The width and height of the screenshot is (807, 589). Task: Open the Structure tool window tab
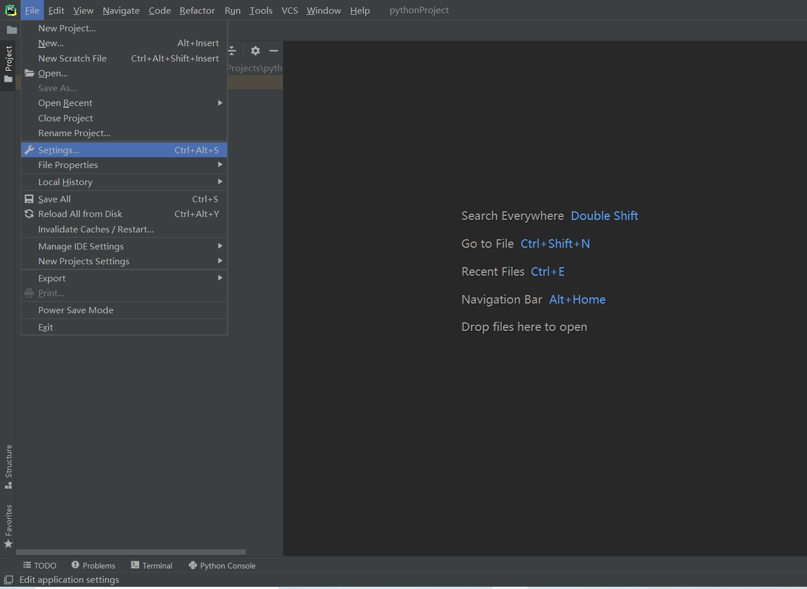8,466
